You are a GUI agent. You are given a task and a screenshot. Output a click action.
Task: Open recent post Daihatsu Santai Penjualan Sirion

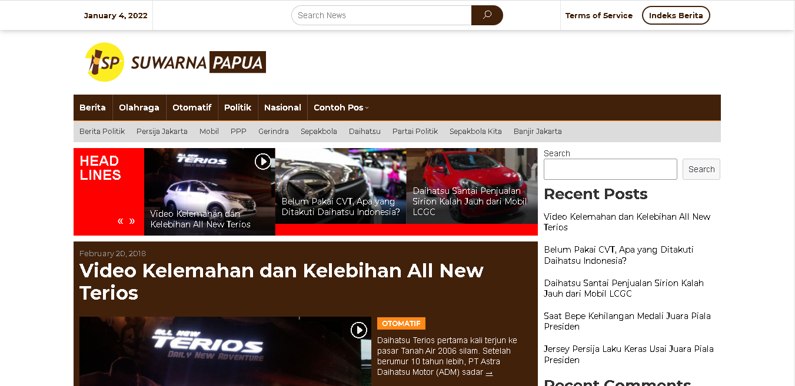(x=624, y=288)
